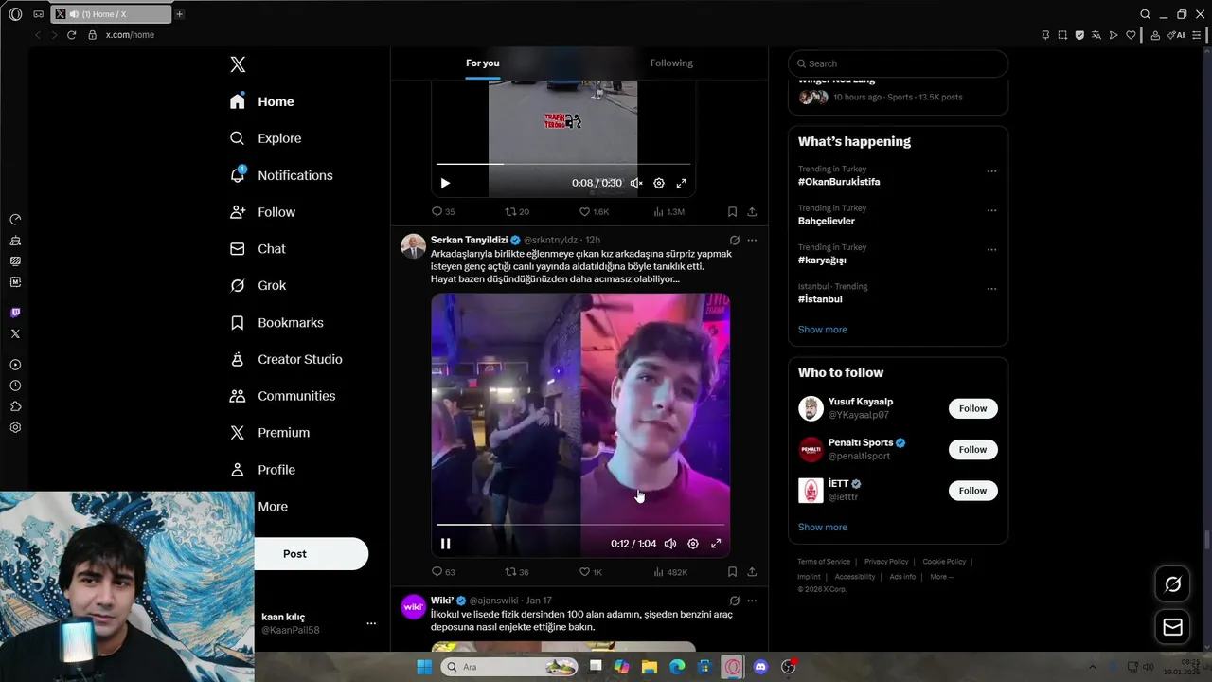Open options for #OkanBurukİstifa trend
The width and height of the screenshot is (1212, 682).
point(991,171)
